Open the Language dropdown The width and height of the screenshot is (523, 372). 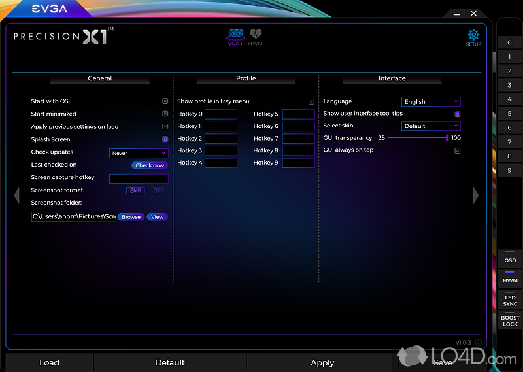pyautogui.click(x=431, y=102)
